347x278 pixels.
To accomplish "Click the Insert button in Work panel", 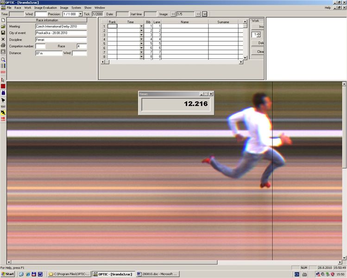I will tap(258, 26).
